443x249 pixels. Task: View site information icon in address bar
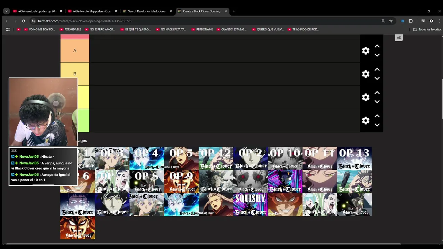(x=33, y=21)
